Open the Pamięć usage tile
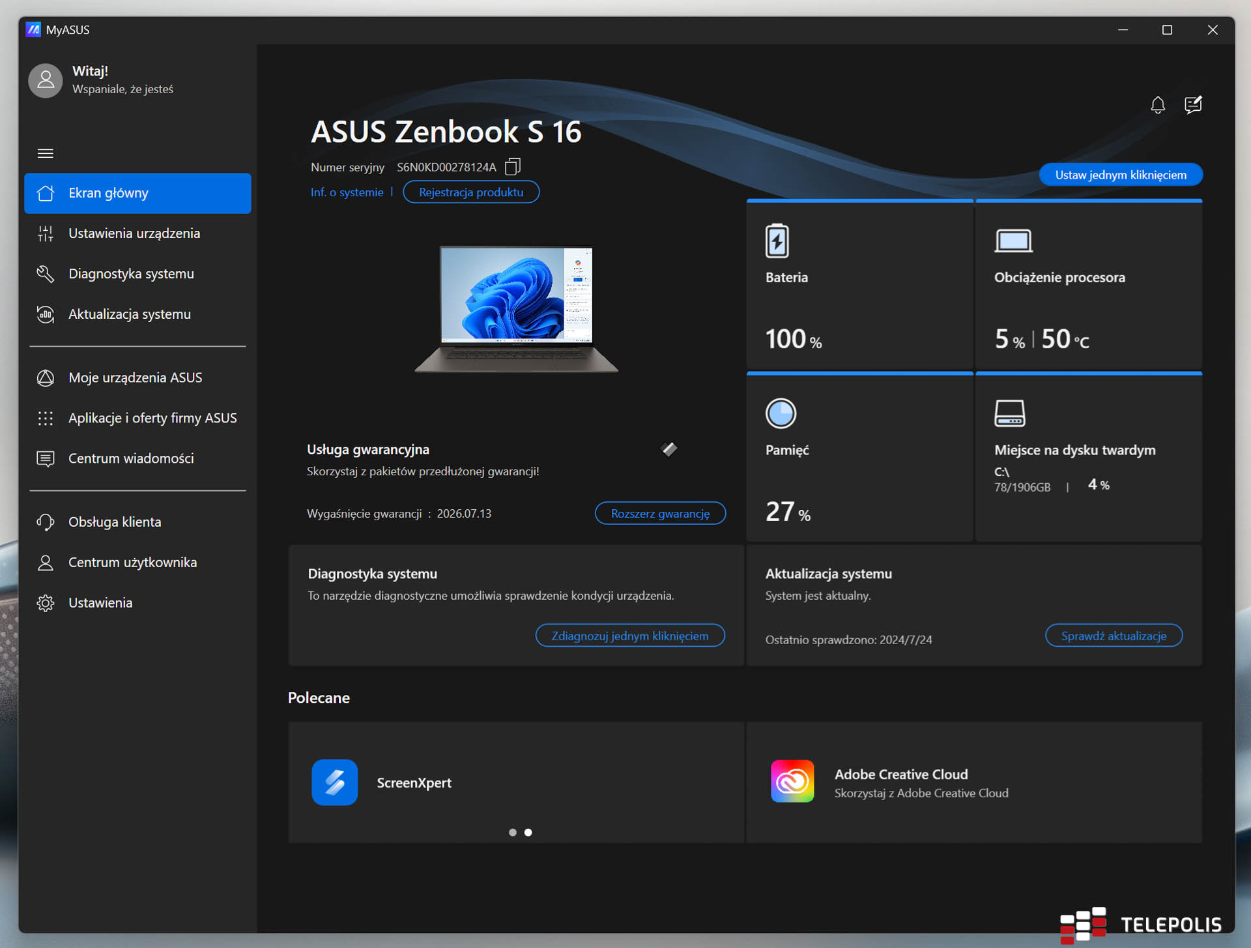This screenshot has width=1251, height=948. 859,458
